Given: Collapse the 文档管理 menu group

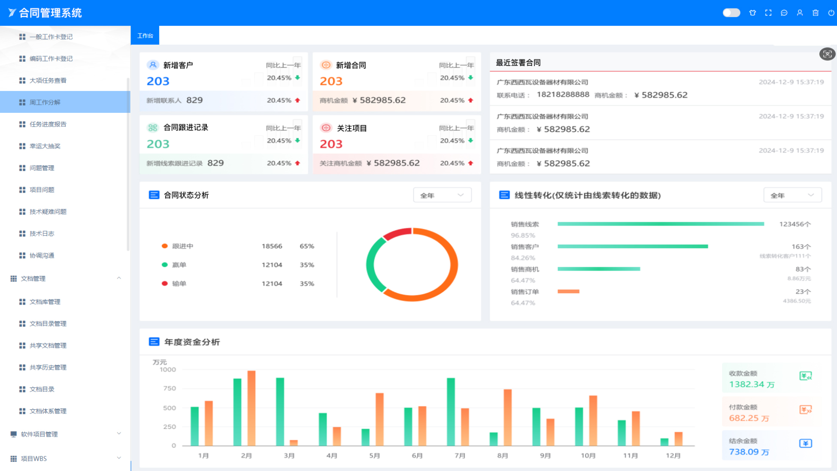Looking at the screenshot, I should (x=65, y=279).
